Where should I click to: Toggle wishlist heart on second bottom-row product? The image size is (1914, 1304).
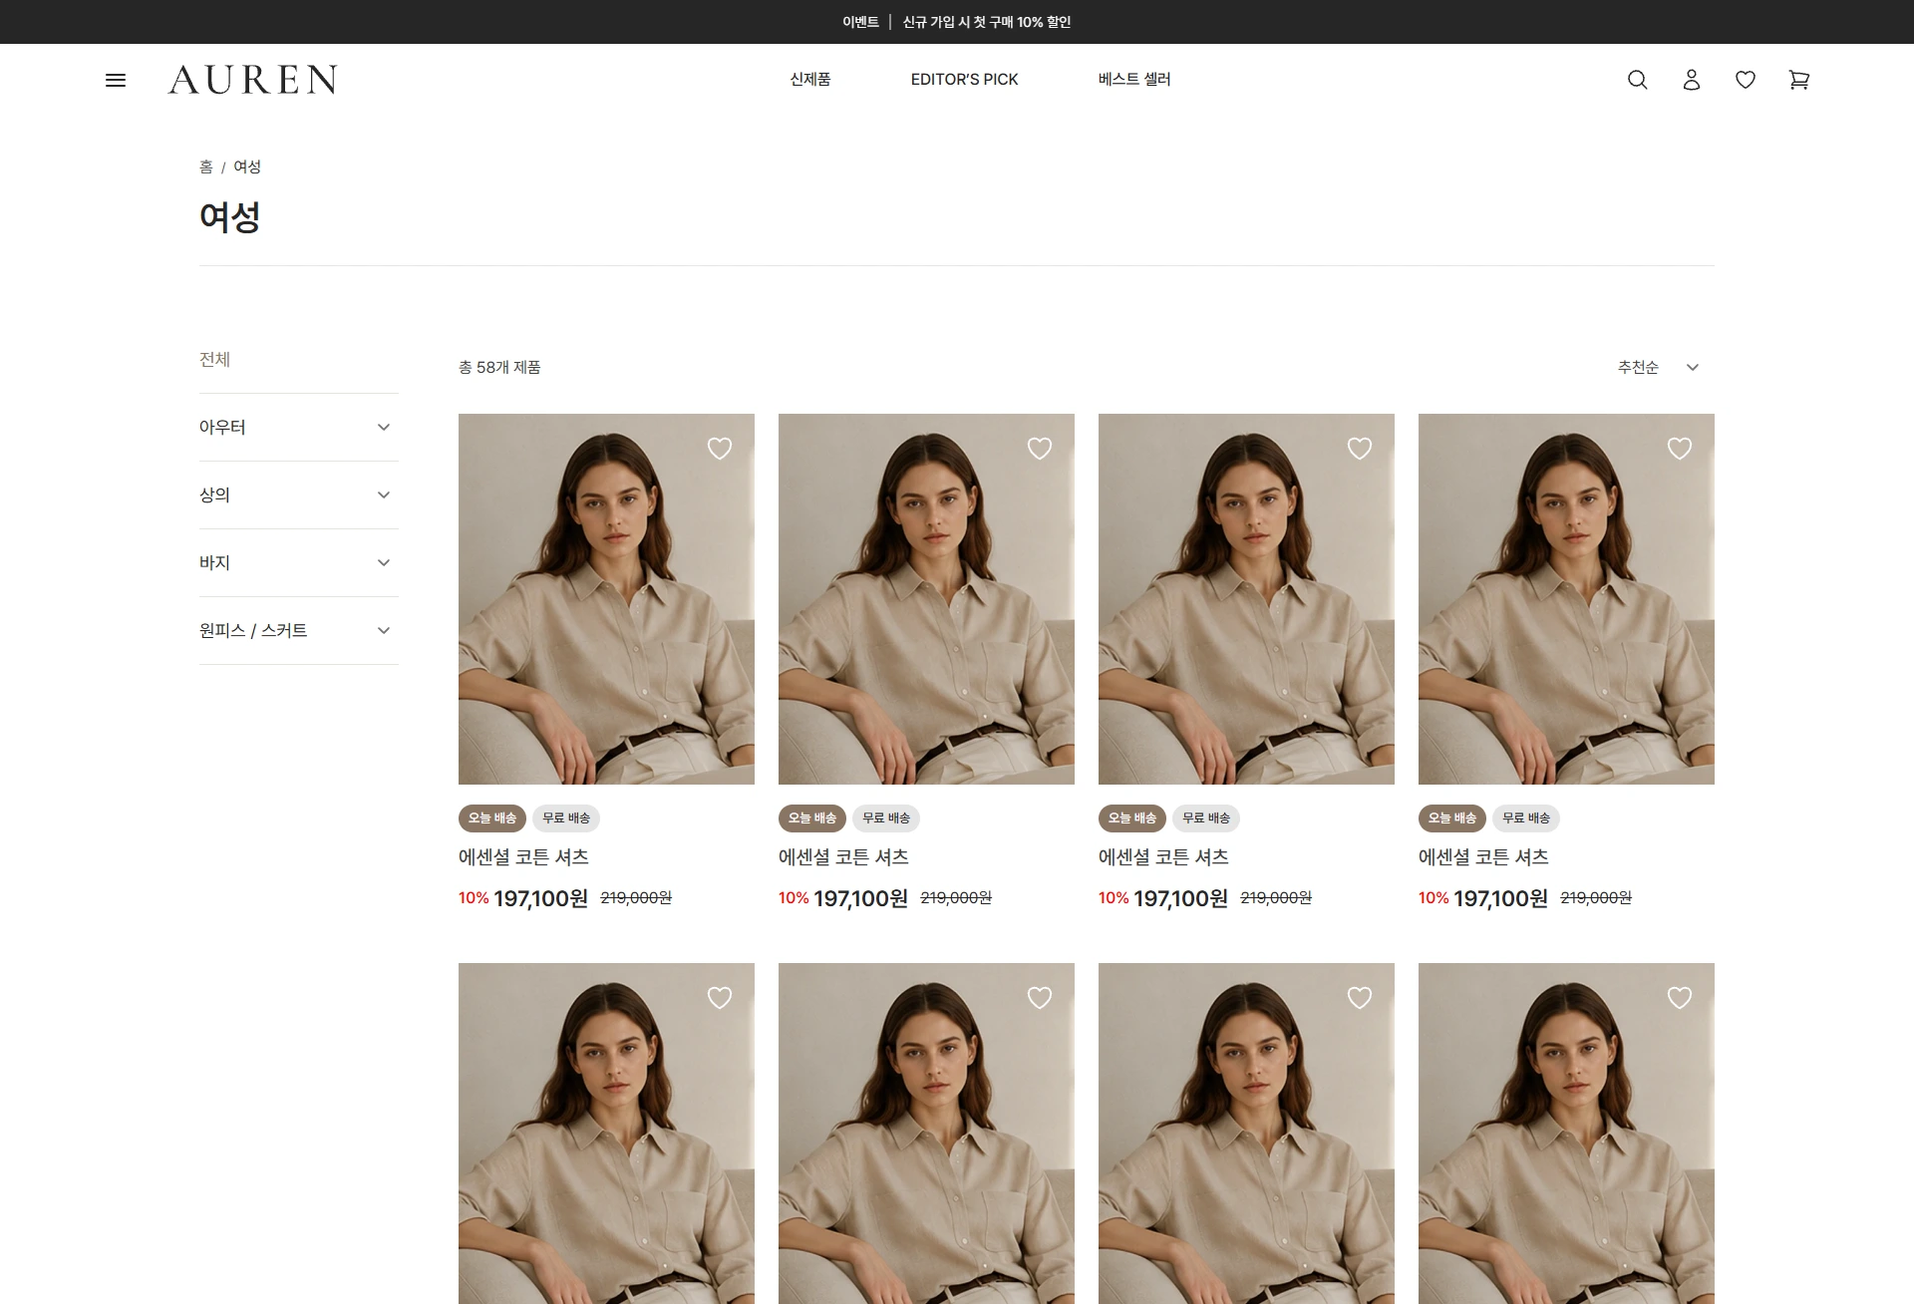point(1040,998)
